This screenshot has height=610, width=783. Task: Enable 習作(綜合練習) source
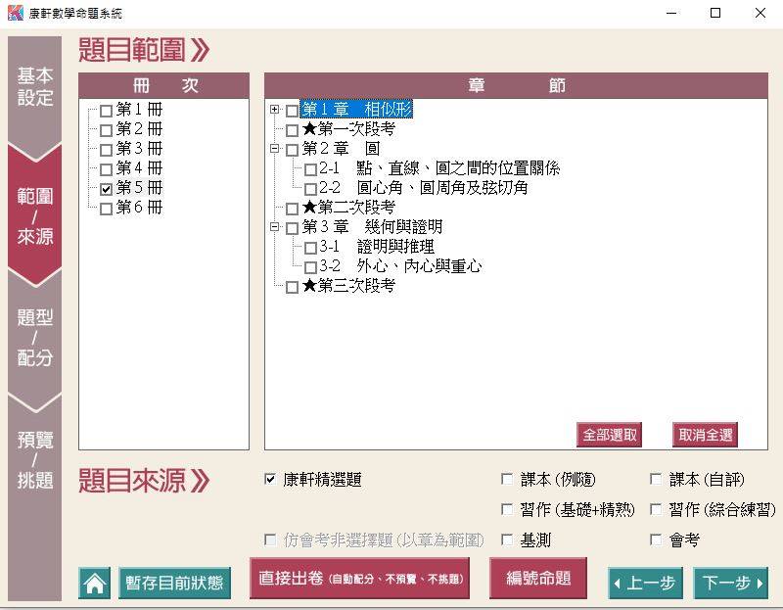pyautogui.click(x=656, y=509)
